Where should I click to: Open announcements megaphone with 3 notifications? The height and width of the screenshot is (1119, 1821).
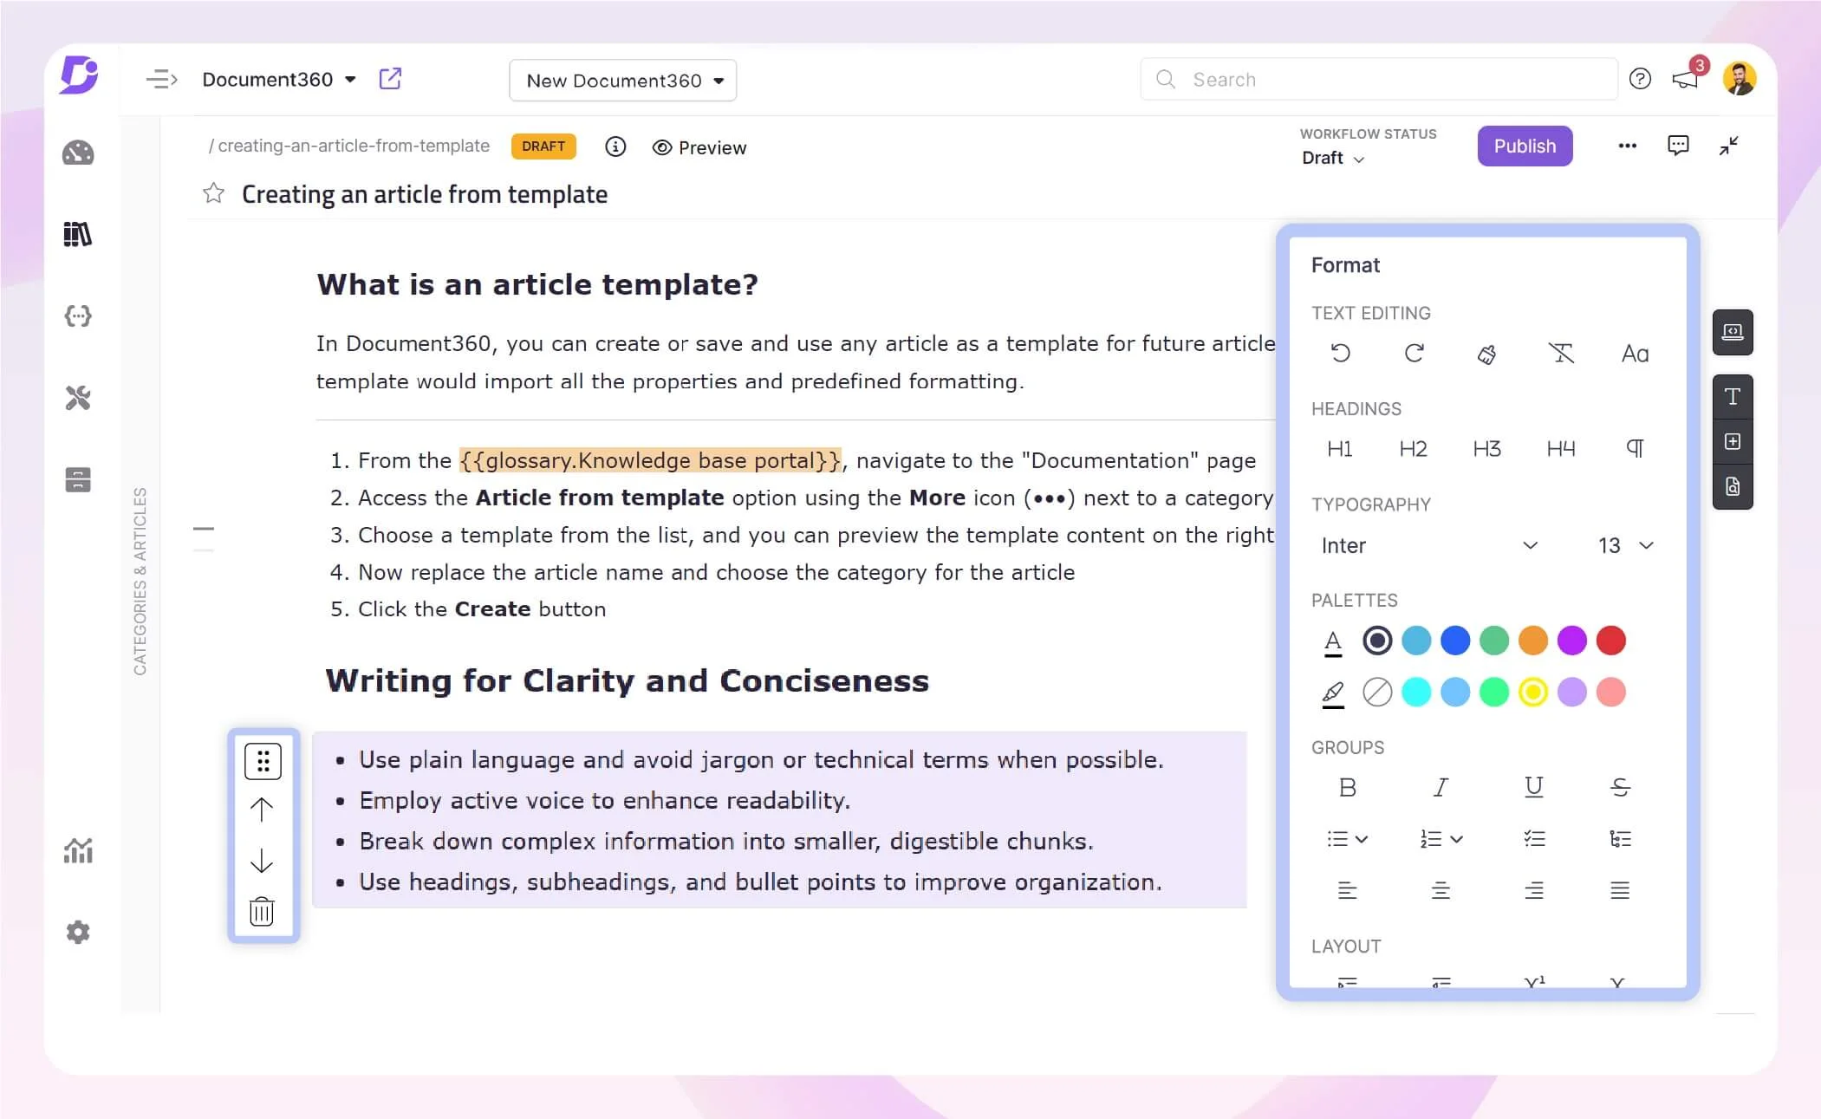(x=1688, y=77)
